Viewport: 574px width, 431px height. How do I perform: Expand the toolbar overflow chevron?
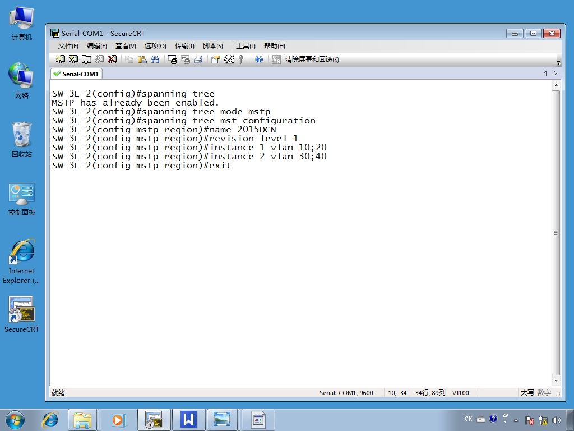(558, 63)
